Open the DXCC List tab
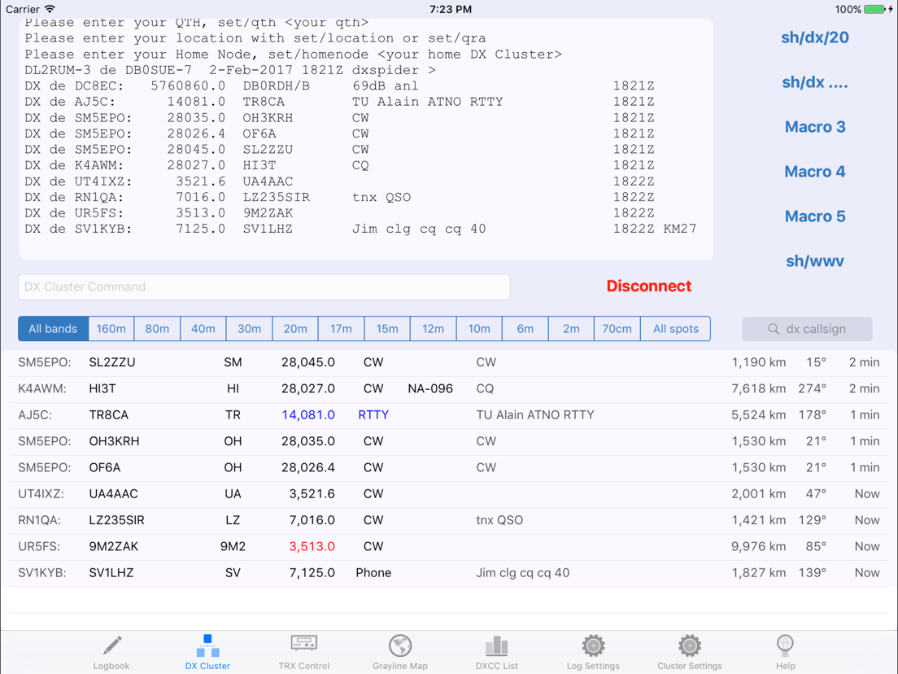 pyautogui.click(x=496, y=652)
